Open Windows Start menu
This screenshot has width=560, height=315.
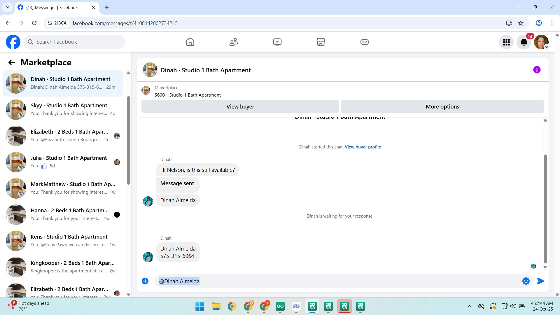click(200, 306)
